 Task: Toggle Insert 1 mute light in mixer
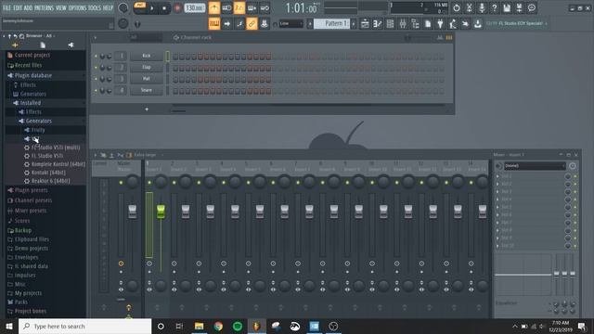149,183
